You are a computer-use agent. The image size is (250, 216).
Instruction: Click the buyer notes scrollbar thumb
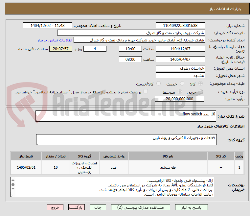pyautogui.click(x=13, y=184)
